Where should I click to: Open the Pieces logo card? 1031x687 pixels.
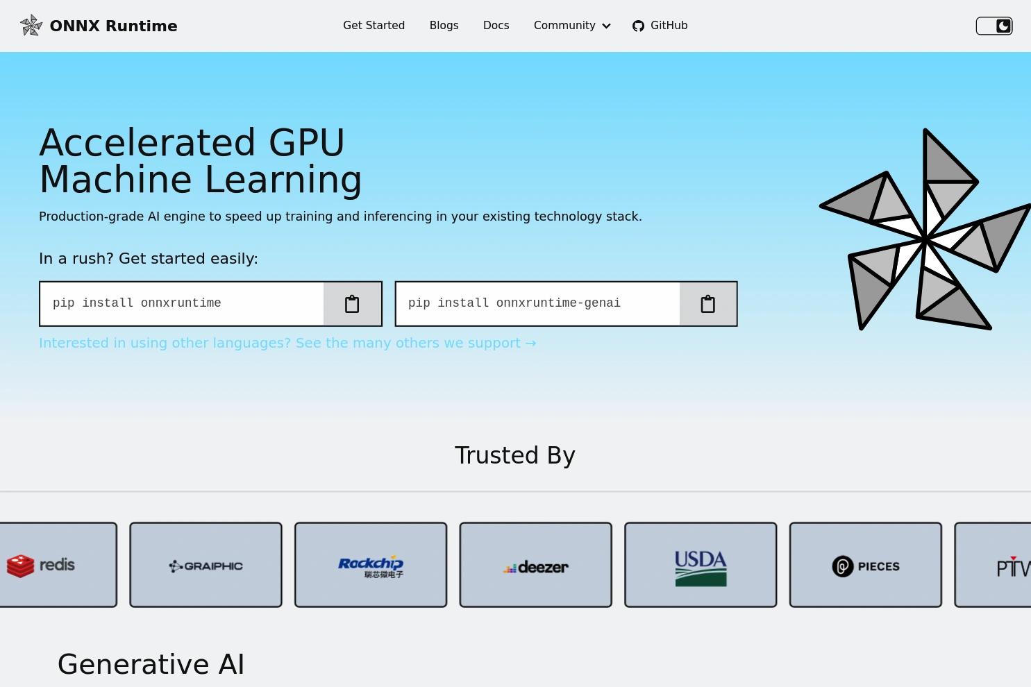click(866, 565)
